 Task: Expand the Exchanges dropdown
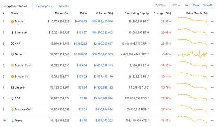pos(44,6)
